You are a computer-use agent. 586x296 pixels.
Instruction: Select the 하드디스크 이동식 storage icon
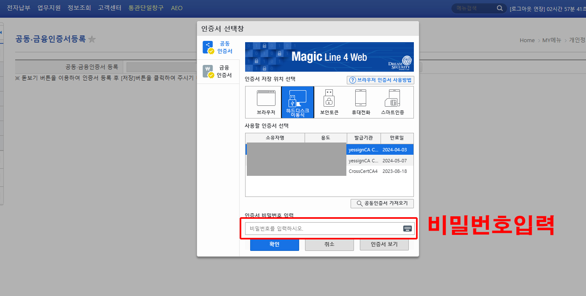(298, 102)
